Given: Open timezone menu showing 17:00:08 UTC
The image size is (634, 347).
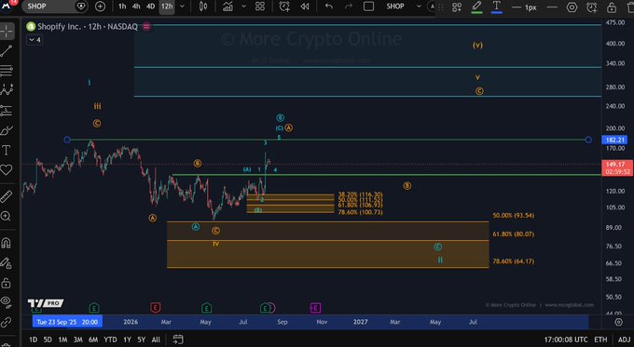Looking at the screenshot, I should (x=565, y=340).
